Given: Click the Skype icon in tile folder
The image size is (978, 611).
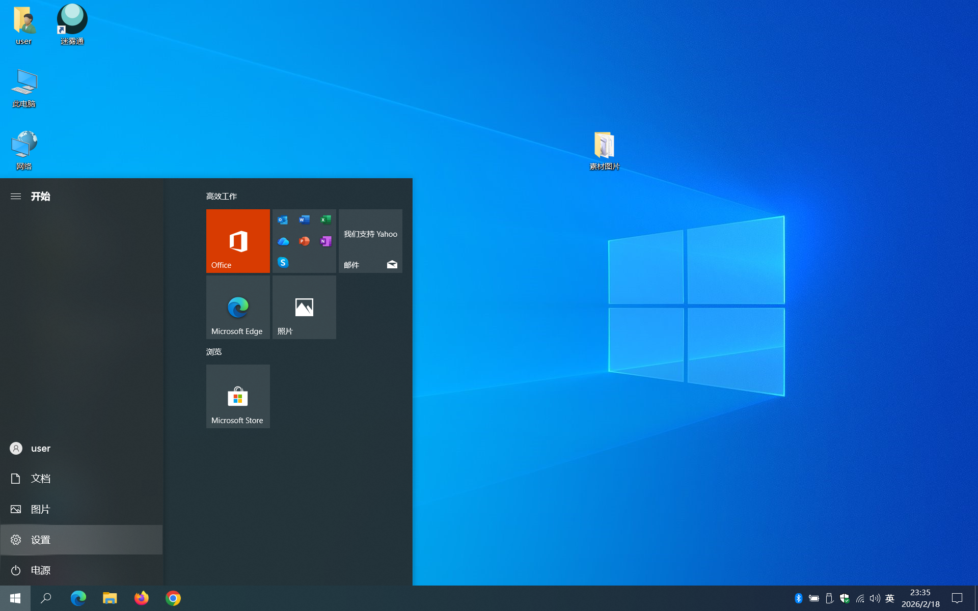Looking at the screenshot, I should pyautogui.click(x=283, y=262).
